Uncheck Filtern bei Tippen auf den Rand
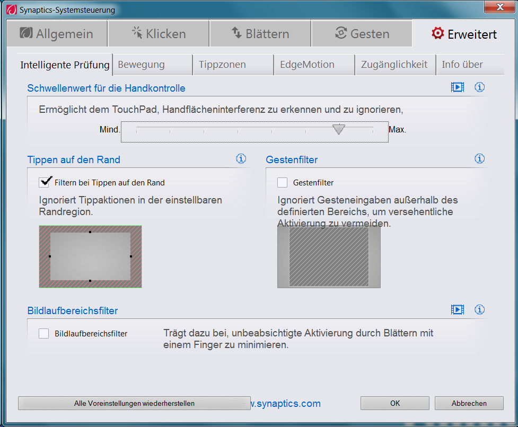Image resolution: width=518 pixels, height=427 pixels. click(x=44, y=182)
